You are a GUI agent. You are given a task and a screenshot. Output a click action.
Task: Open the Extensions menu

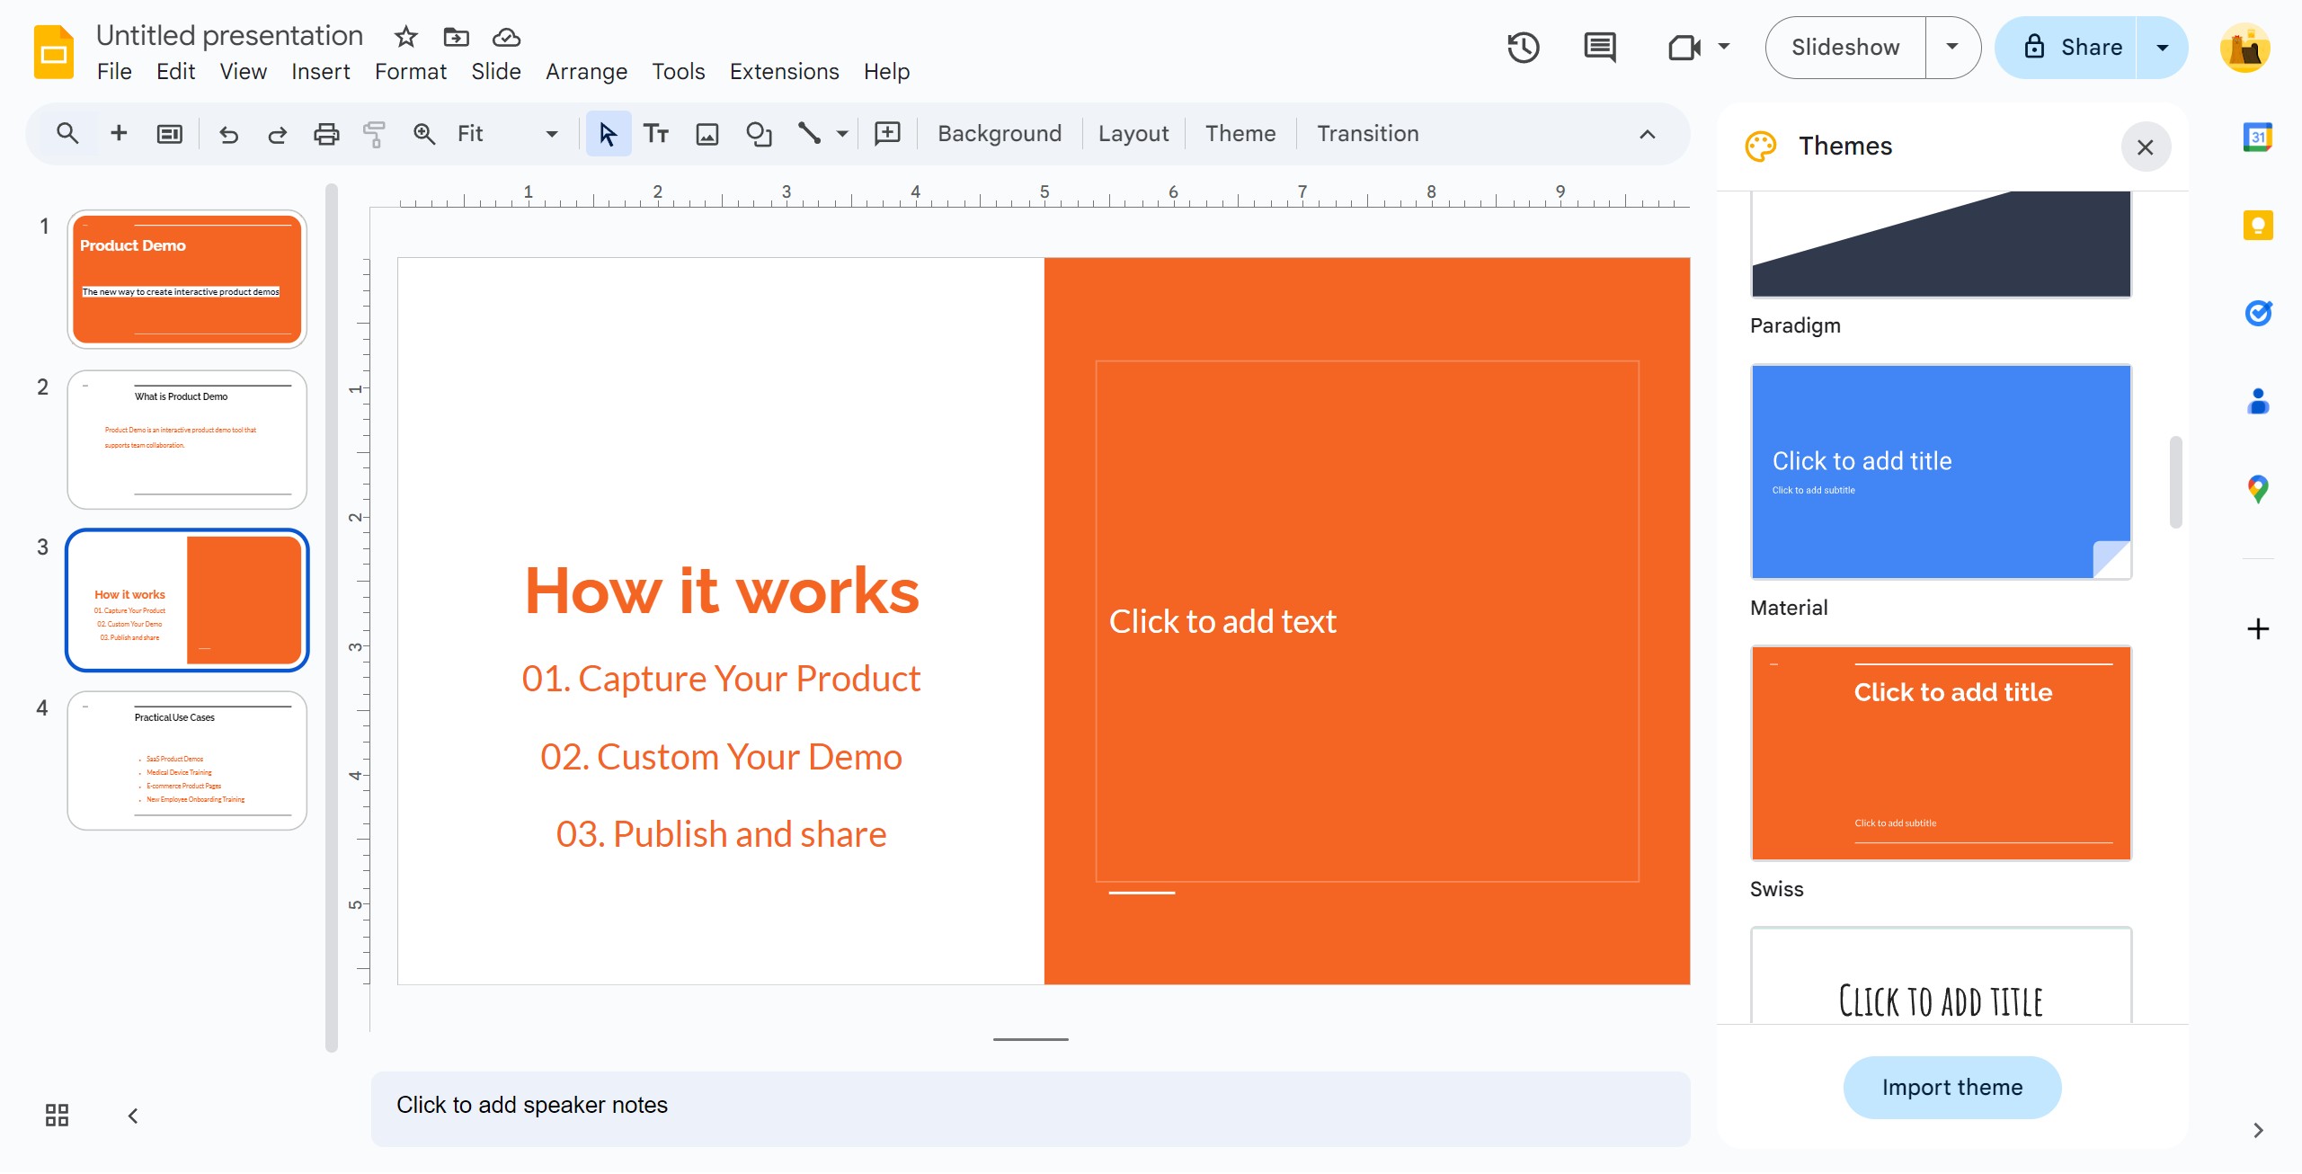[784, 72]
